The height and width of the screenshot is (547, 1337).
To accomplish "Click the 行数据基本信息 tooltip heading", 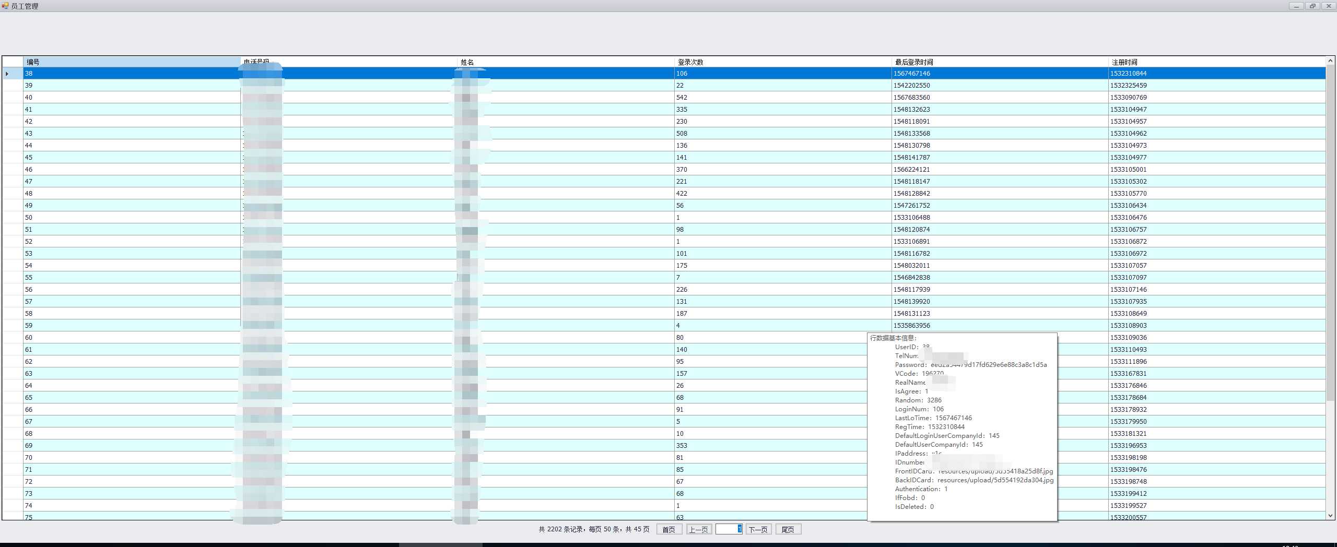I will pyautogui.click(x=893, y=338).
